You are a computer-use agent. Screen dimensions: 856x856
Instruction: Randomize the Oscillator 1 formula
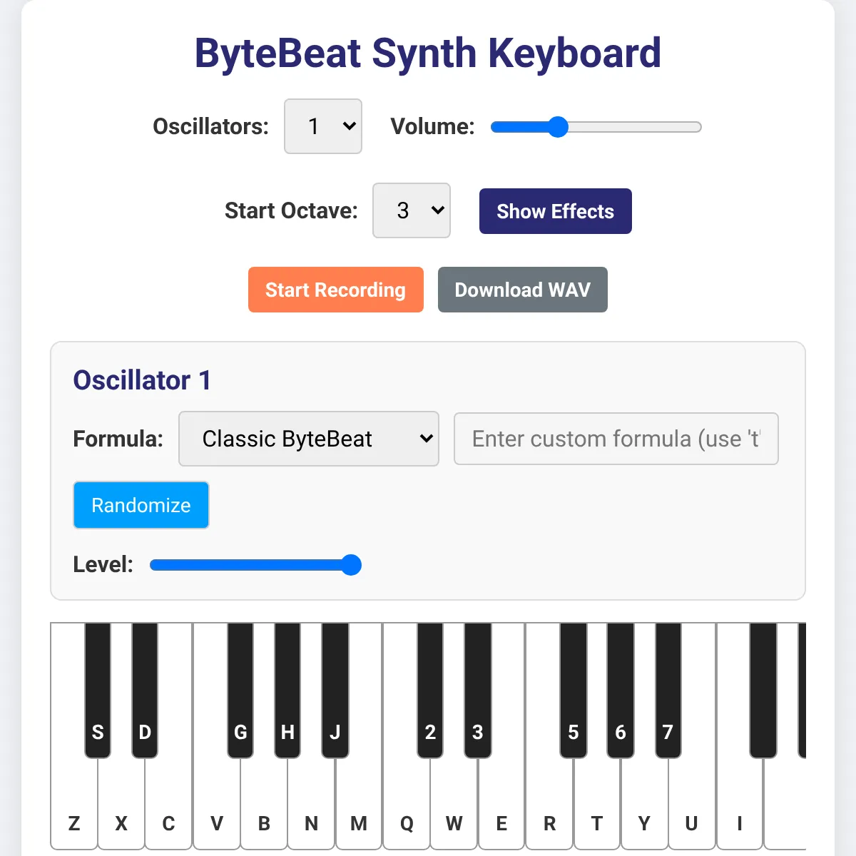click(x=141, y=505)
